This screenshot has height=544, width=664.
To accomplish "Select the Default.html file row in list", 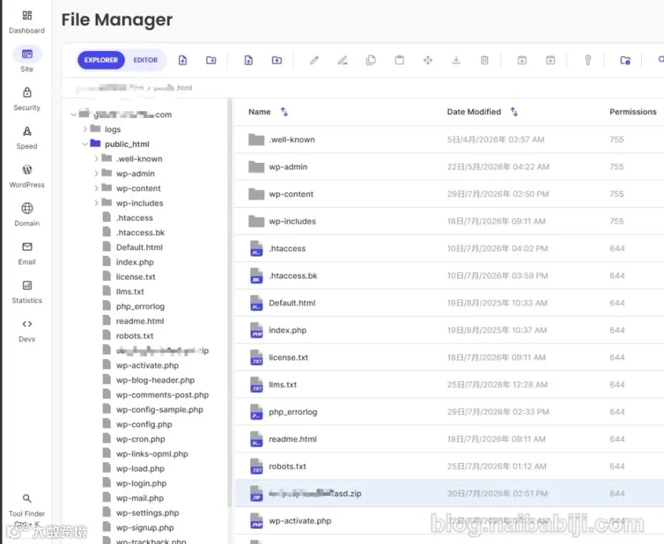I will click(x=449, y=303).
